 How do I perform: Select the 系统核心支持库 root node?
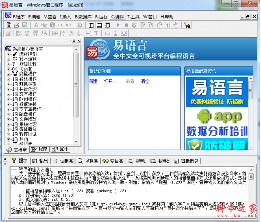(27, 49)
